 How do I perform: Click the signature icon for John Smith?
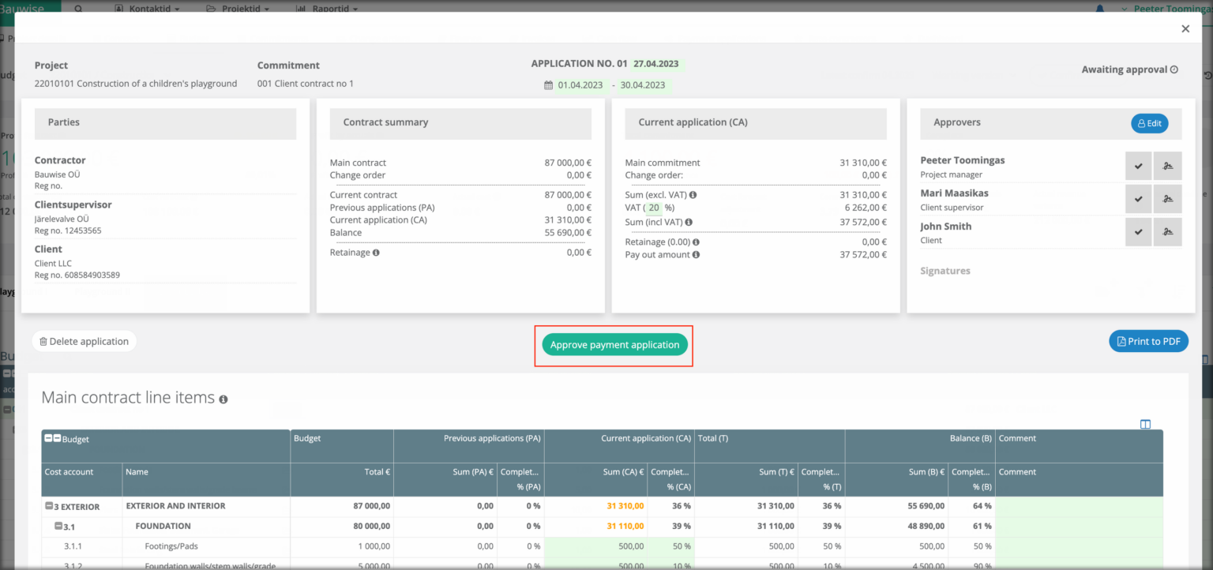pos(1168,231)
